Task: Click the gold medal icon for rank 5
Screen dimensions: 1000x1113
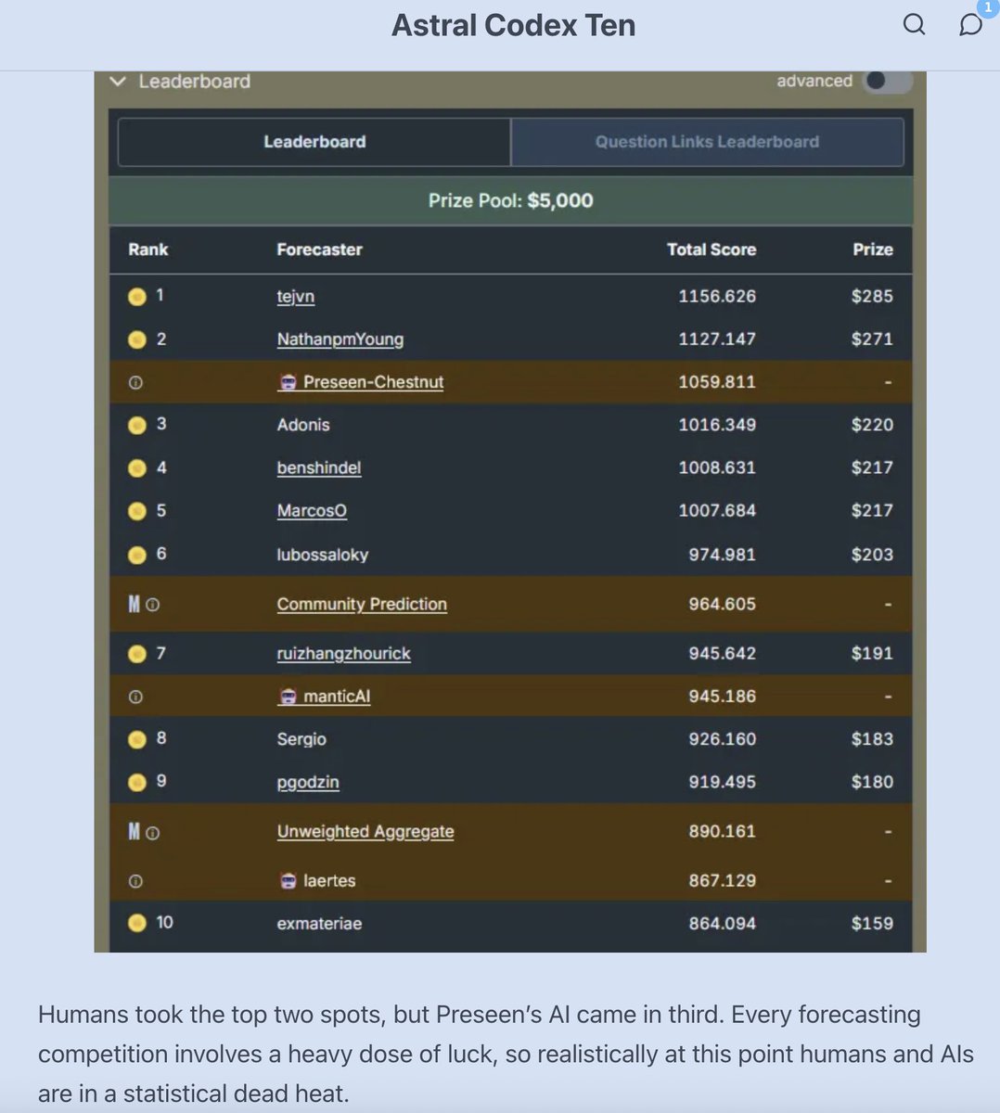Action: [x=136, y=511]
